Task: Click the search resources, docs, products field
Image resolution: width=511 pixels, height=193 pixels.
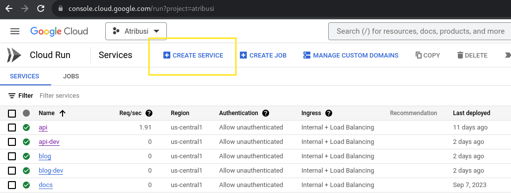Action: click(x=420, y=31)
